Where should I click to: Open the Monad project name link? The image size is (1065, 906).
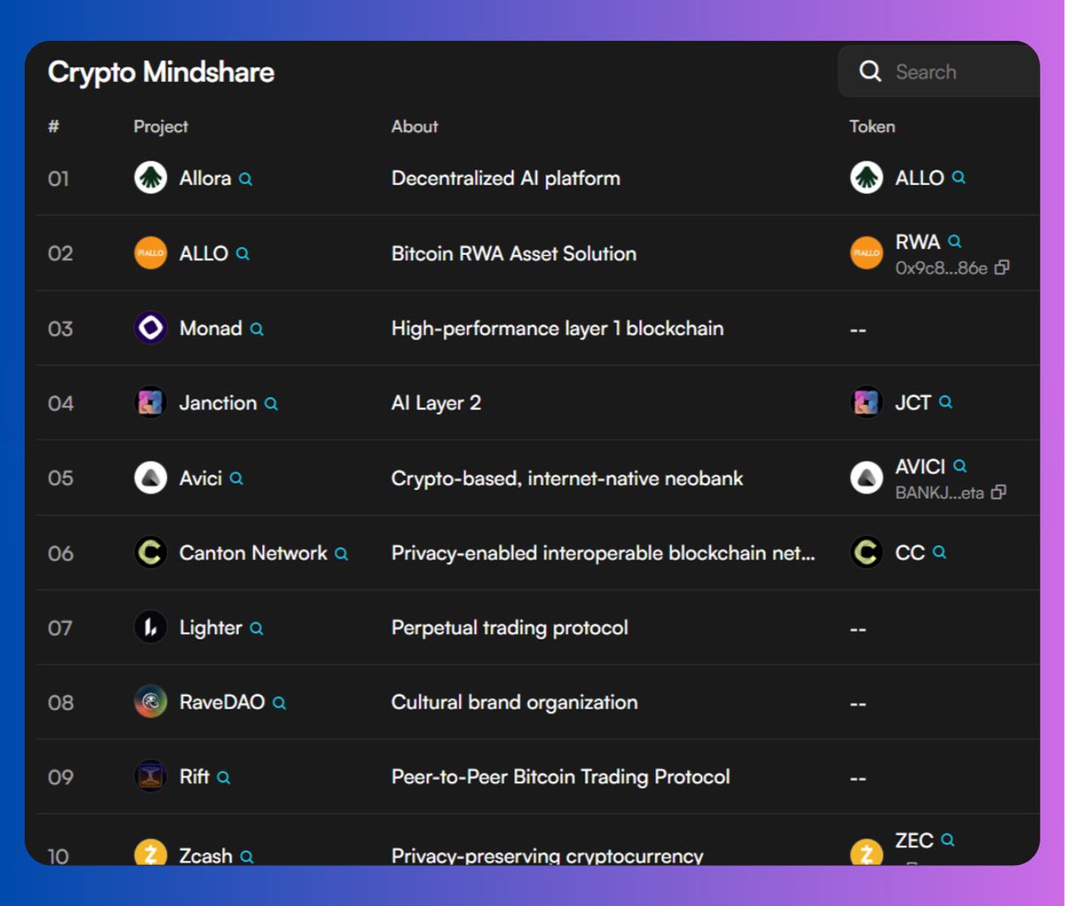pyautogui.click(x=210, y=328)
